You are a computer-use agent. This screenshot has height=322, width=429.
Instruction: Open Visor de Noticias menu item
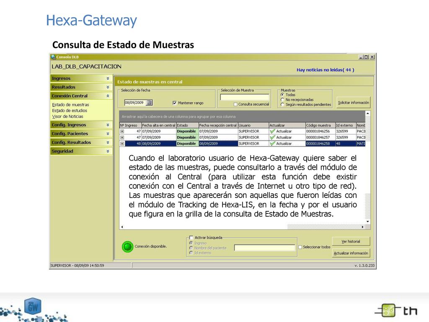coord(67,117)
